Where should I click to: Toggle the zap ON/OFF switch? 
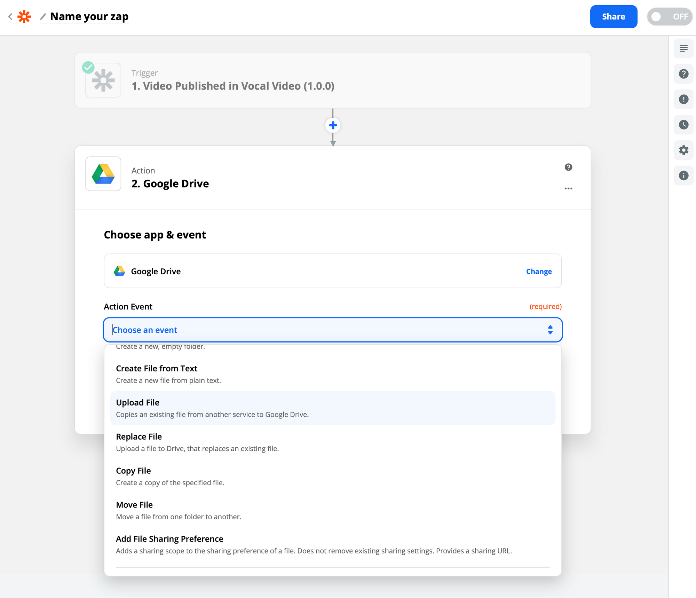(669, 16)
